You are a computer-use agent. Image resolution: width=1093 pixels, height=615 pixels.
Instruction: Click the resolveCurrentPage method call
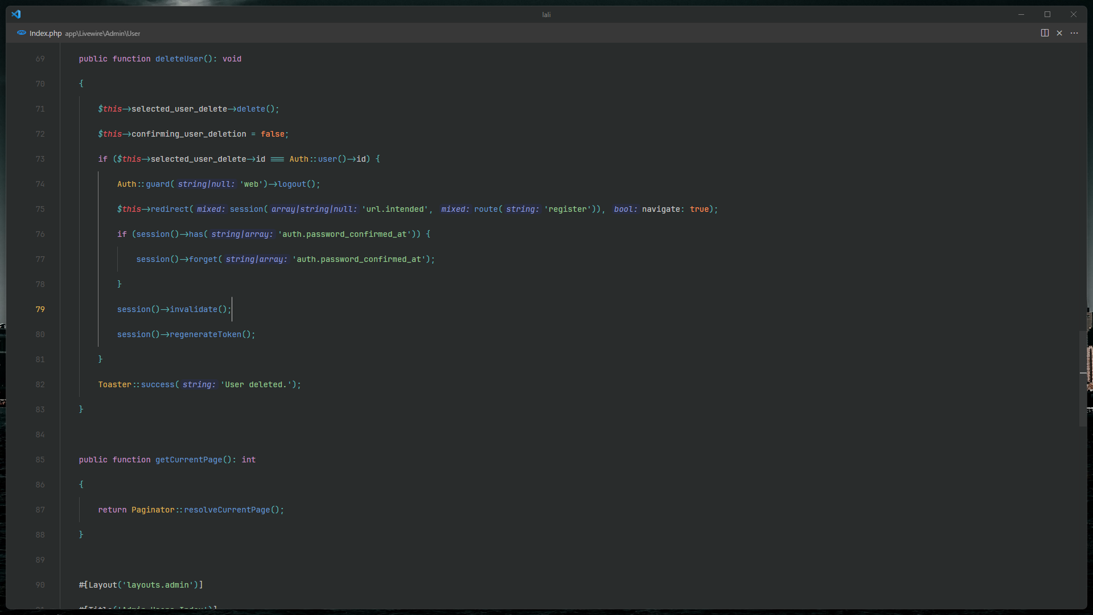(227, 510)
